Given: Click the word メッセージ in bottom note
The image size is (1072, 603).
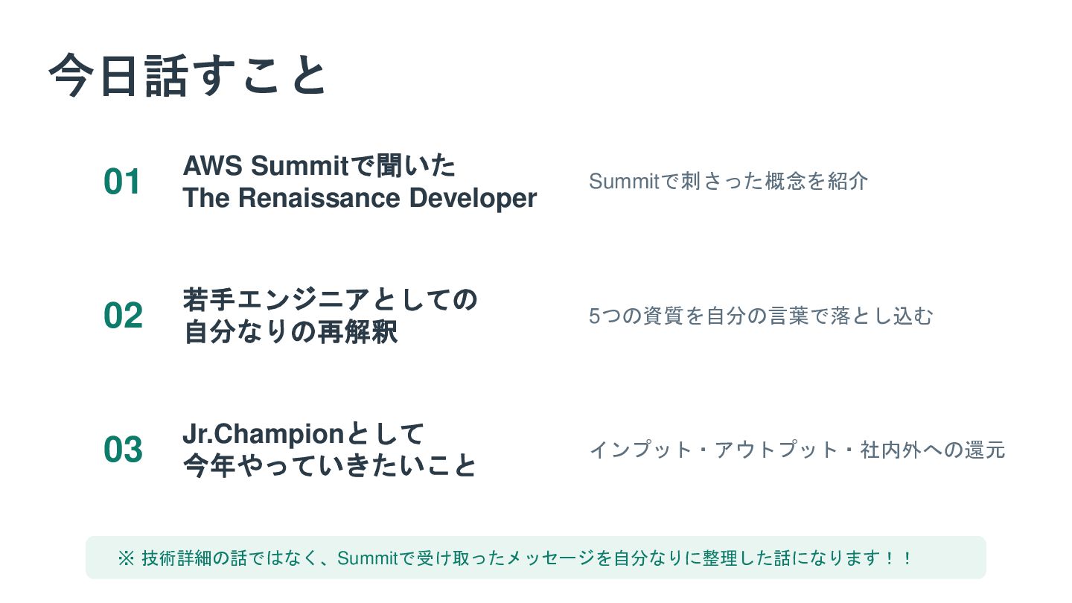Looking at the screenshot, I should coord(550,558).
